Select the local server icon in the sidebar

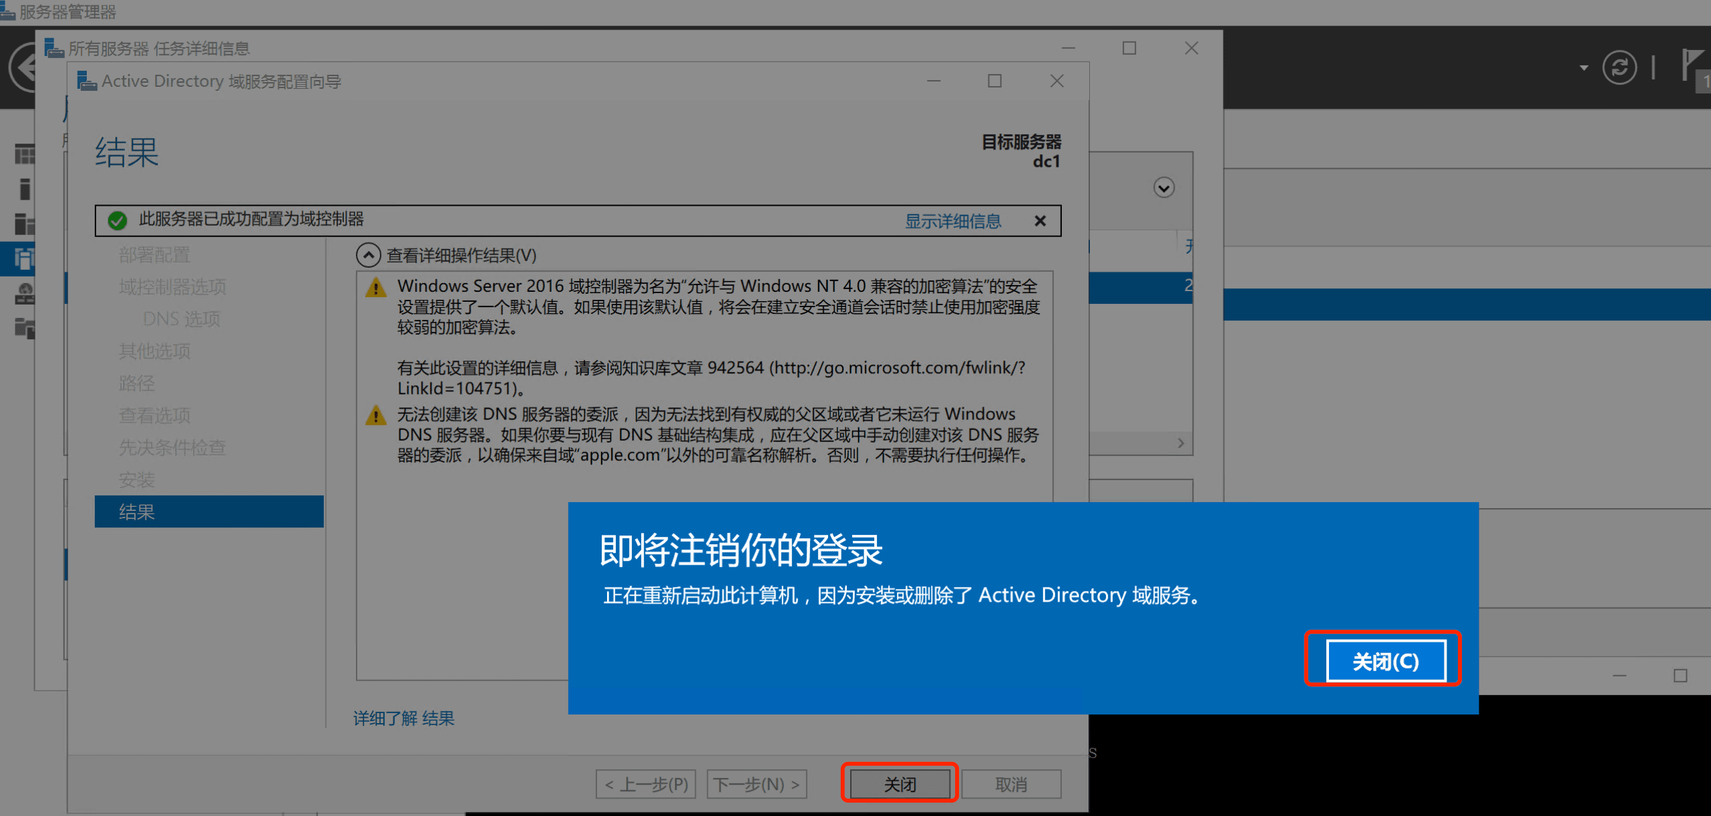coord(25,189)
